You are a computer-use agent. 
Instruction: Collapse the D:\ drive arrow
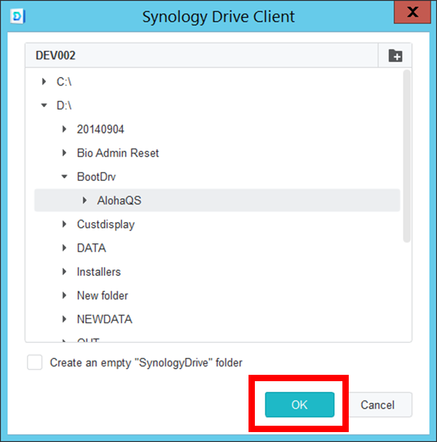tap(44, 105)
